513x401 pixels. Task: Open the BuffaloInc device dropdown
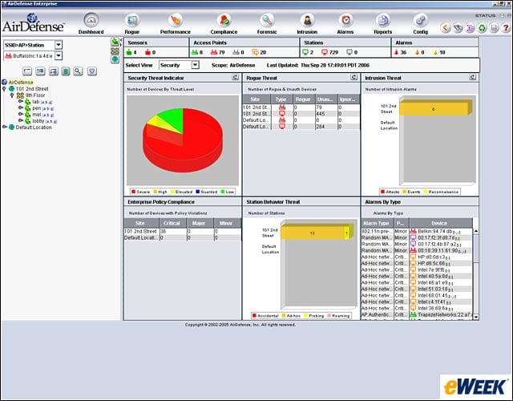click(x=59, y=55)
